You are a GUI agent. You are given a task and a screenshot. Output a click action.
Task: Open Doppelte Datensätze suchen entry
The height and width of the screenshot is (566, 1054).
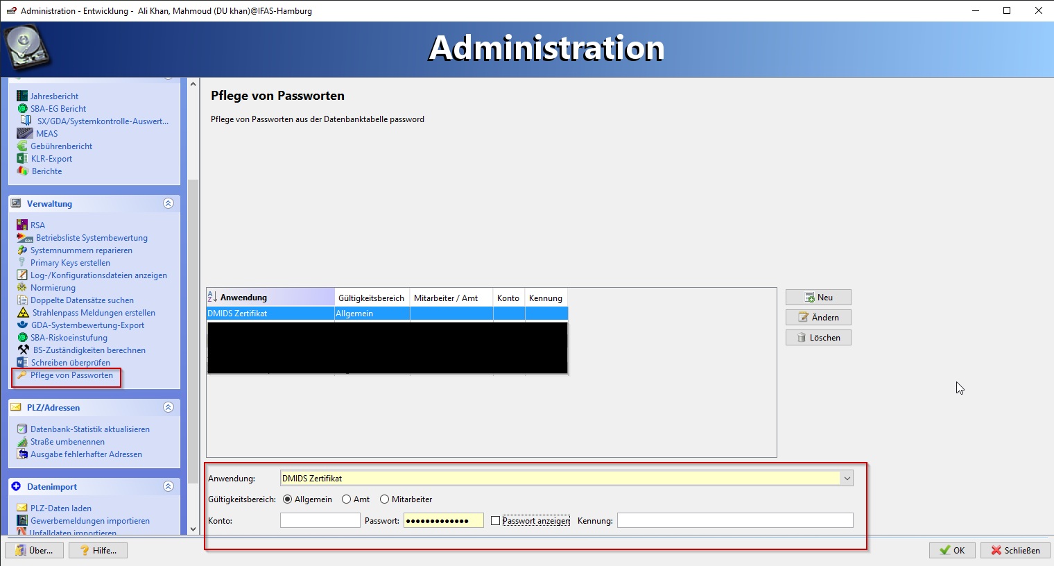pos(82,300)
